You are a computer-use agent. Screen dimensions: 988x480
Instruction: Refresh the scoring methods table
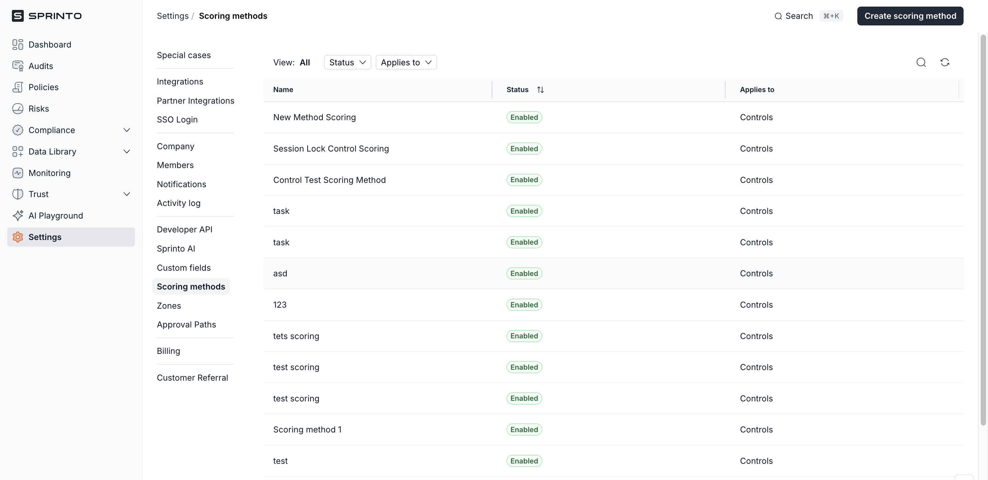pyautogui.click(x=945, y=62)
